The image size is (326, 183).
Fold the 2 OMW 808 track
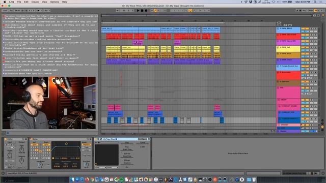[x=278, y=35]
